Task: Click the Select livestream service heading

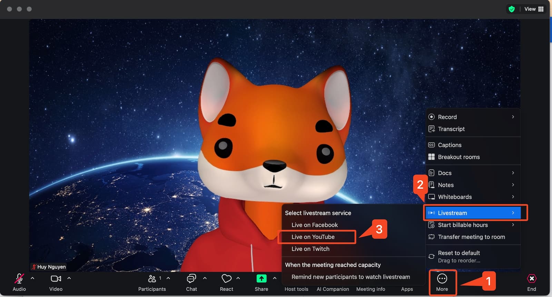Action: point(318,213)
